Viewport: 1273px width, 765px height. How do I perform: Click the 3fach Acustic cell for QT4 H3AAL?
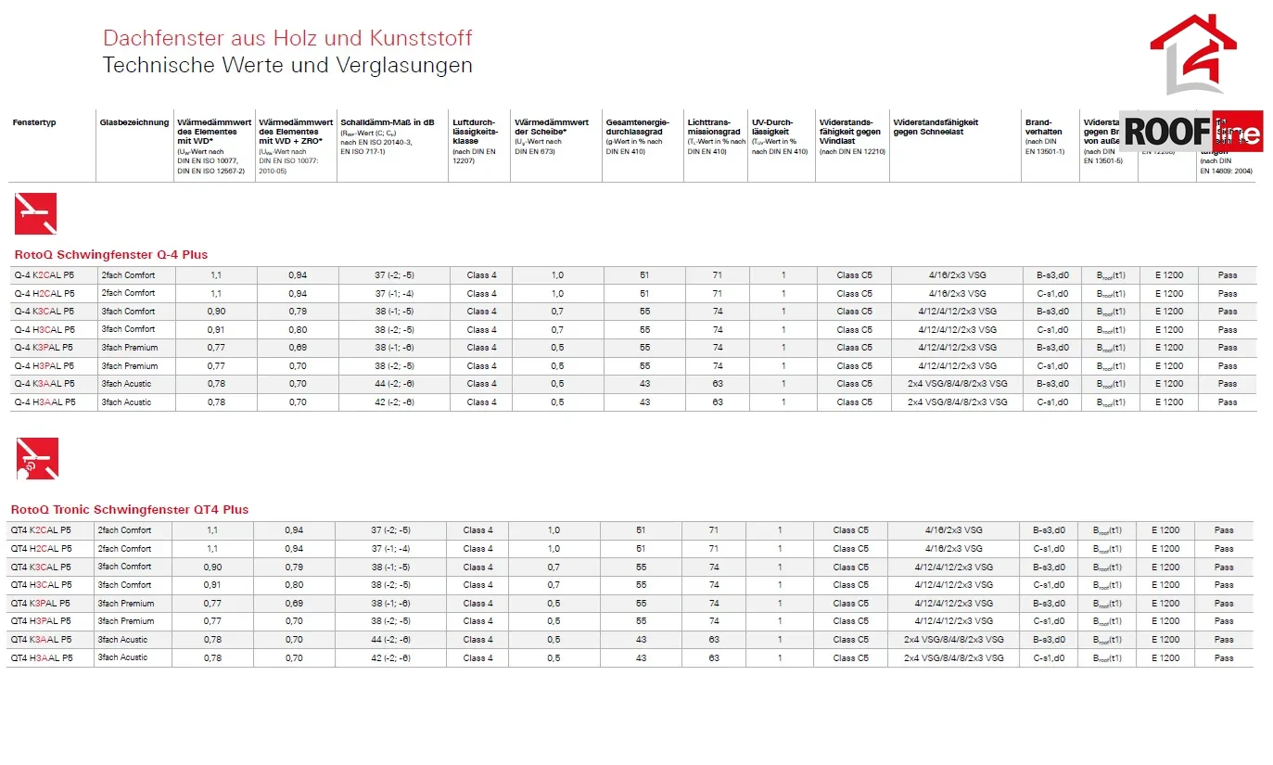tap(122, 658)
